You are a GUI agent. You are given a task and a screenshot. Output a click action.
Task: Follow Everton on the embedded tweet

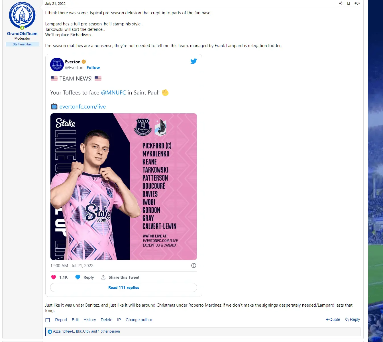[x=93, y=68]
